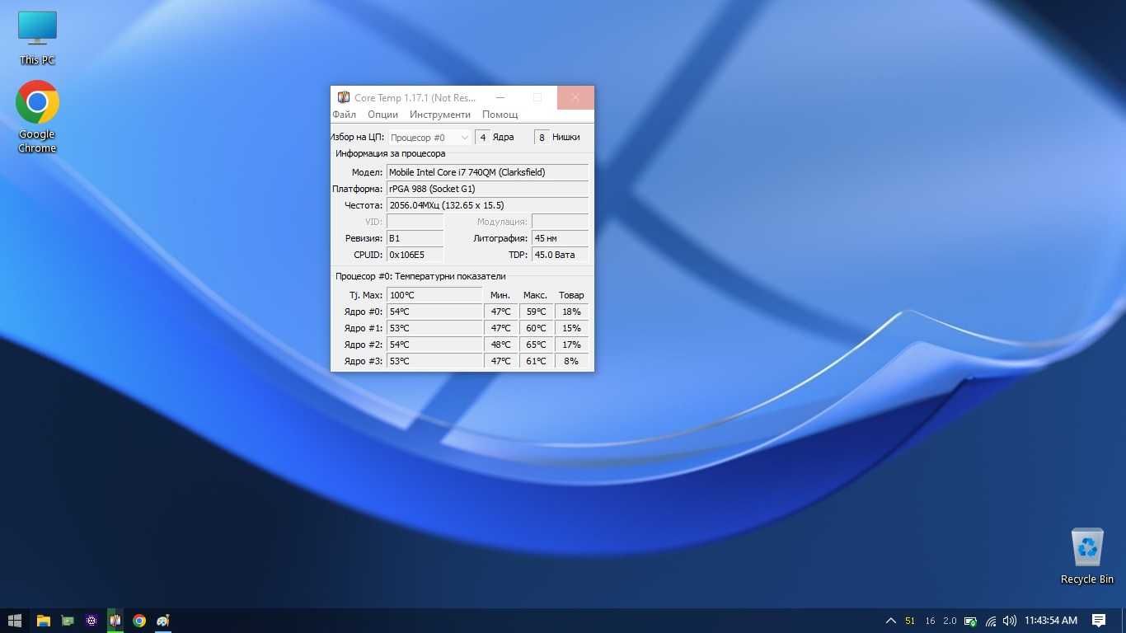The image size is (1126, 633).
Task: Minimize the Core Temp window
Action: pos(500,97)
